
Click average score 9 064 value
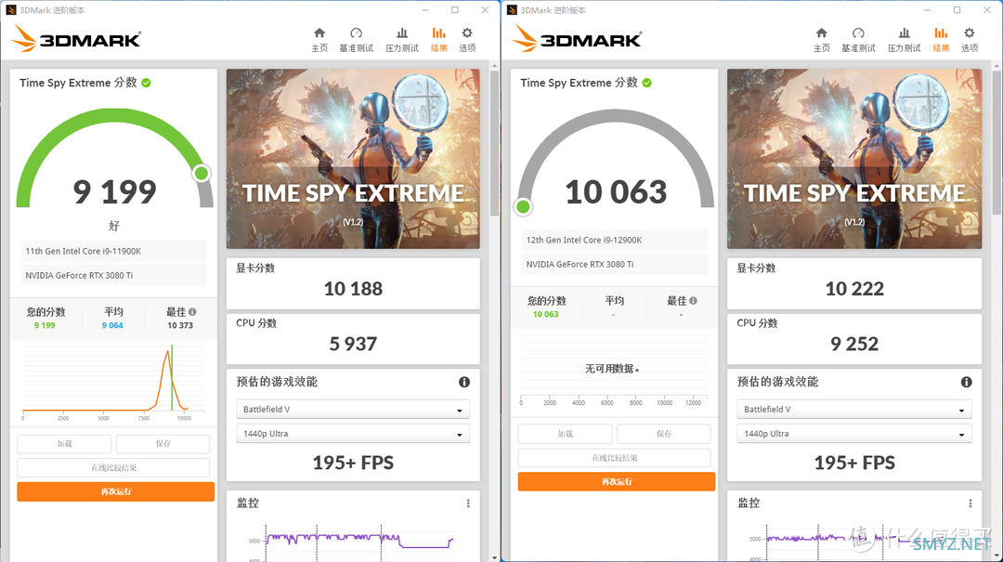pos(112,325)
